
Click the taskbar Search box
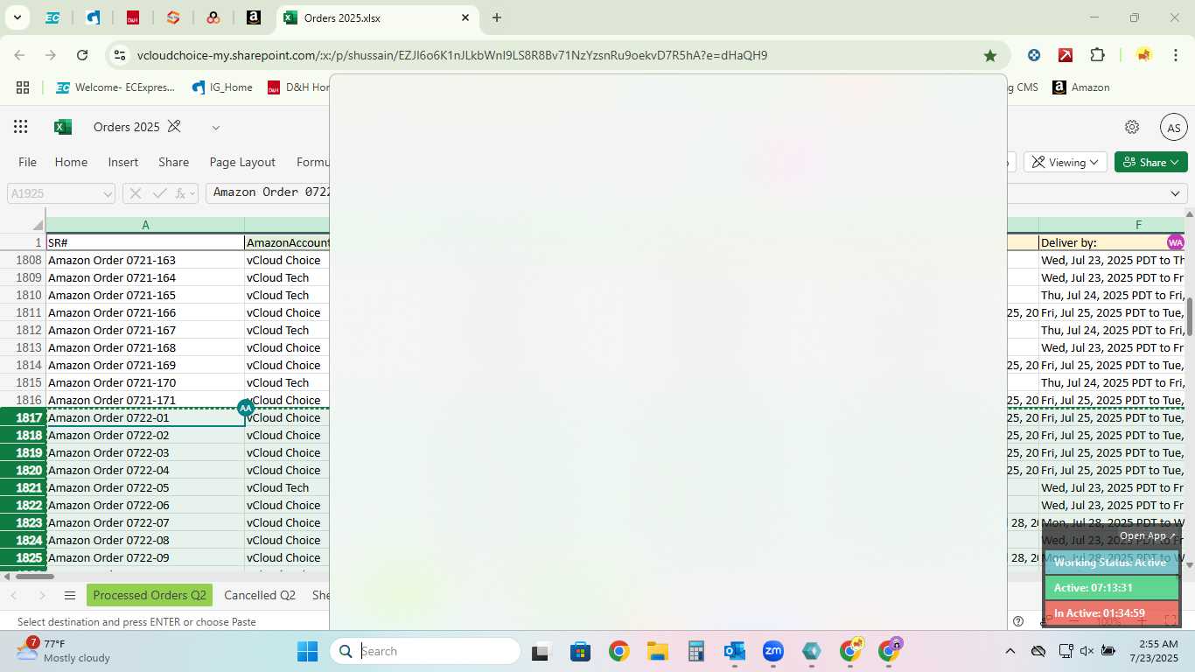coord(425,651)
